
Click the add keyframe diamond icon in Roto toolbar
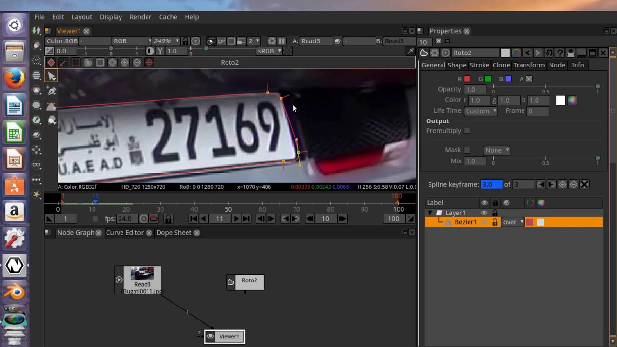pyautogui.click(x=125, y=62)
